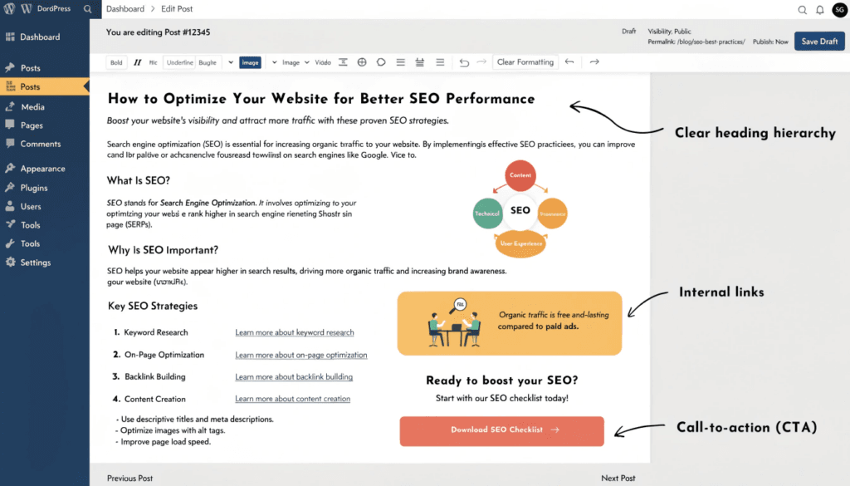Open search in the top-right header

point(803,10)
